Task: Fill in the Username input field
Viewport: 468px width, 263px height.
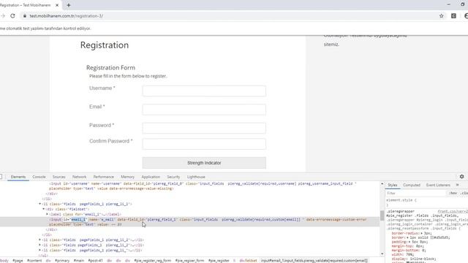Action: (x=204, y=91)
